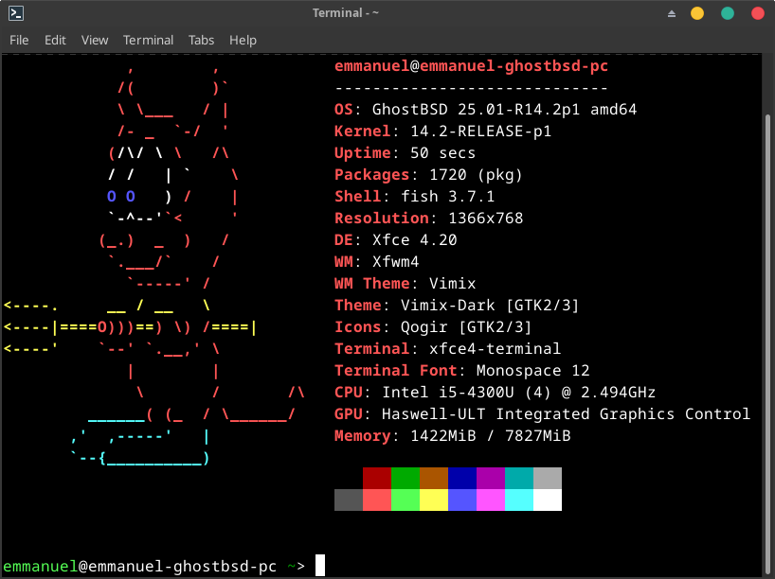Open the Tabs menu
The image size is (775, 579).
point(201,40)
